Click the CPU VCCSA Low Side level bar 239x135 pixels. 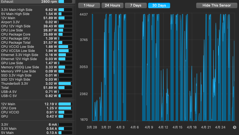65,51
